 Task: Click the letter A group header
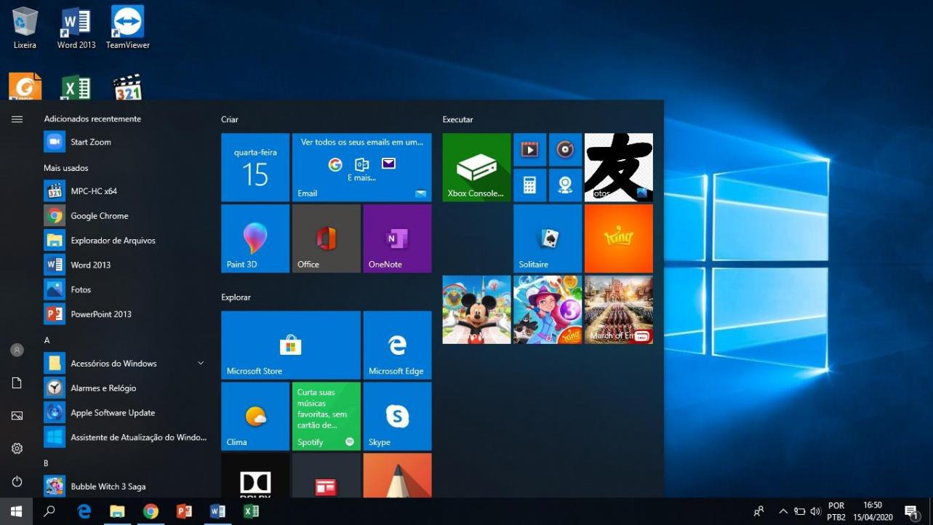click(47, 340)
